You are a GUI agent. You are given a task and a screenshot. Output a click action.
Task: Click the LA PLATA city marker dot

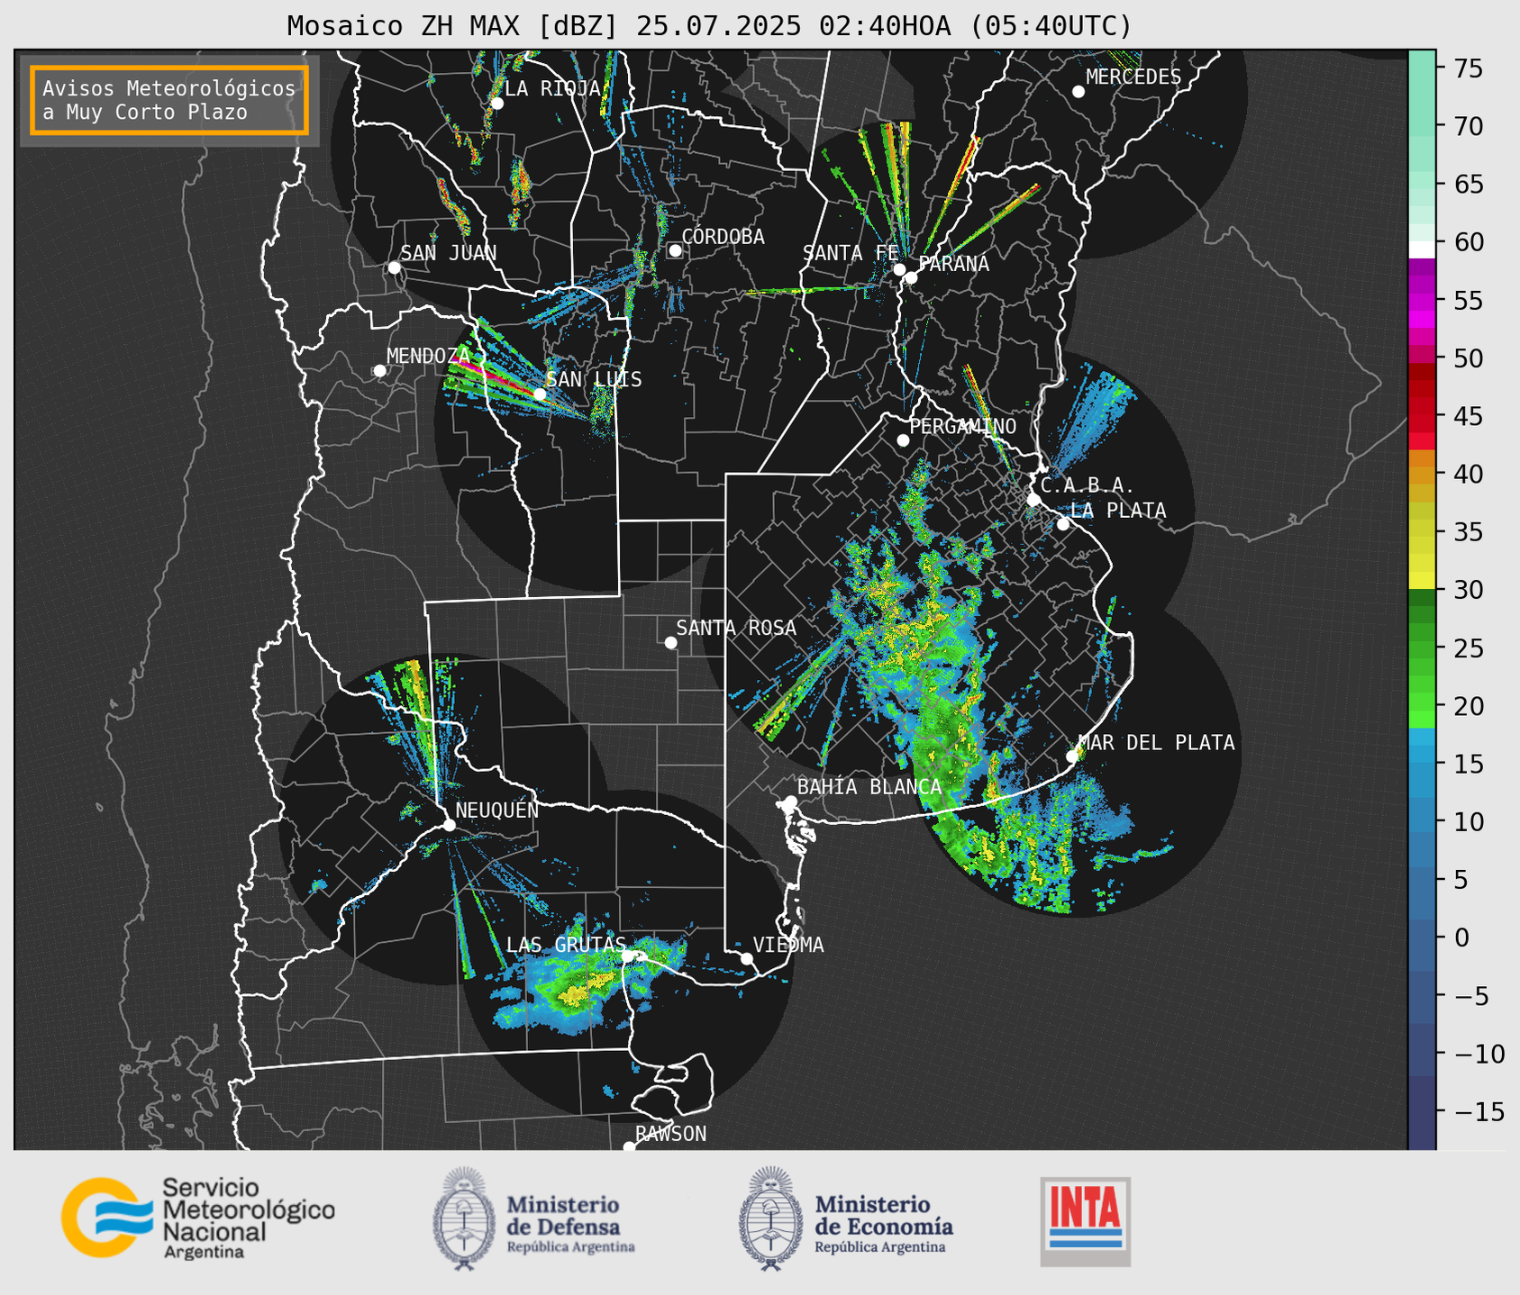[1063, 524]
